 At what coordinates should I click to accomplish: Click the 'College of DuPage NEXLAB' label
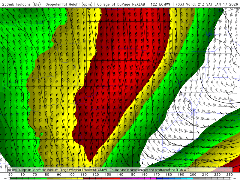point(121,4)
